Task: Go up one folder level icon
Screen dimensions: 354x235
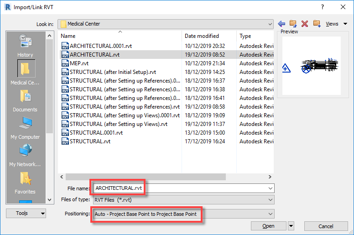Action: [x=293, y=23]
